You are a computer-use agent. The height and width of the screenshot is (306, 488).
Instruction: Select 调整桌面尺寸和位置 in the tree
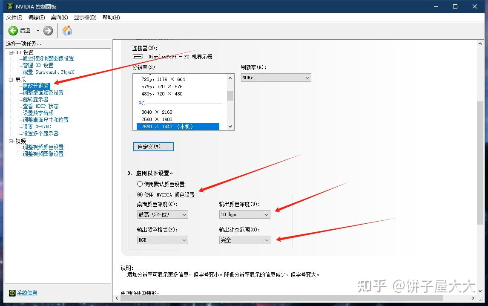tap(46, 120)
